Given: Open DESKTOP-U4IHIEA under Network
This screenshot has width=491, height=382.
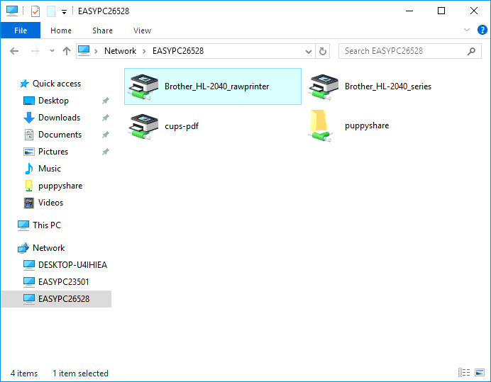Looking at the screenshot, I should click(x=72, y=265).
